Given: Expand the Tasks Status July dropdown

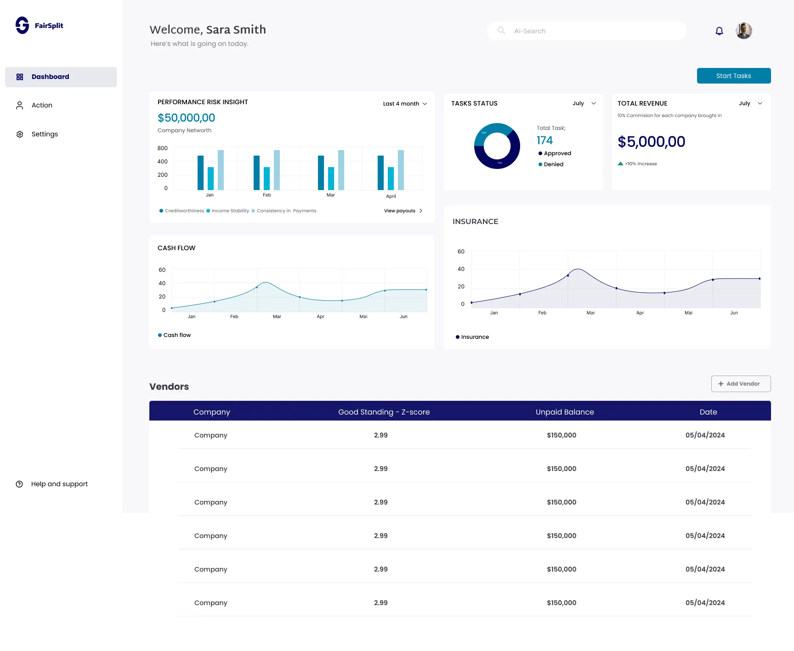Looking at the screenshot, I should click(584, 103).
